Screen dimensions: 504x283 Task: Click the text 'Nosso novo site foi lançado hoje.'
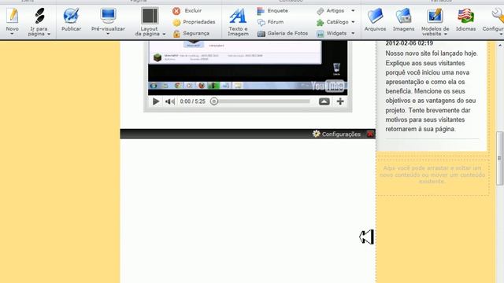click(432, 53)
